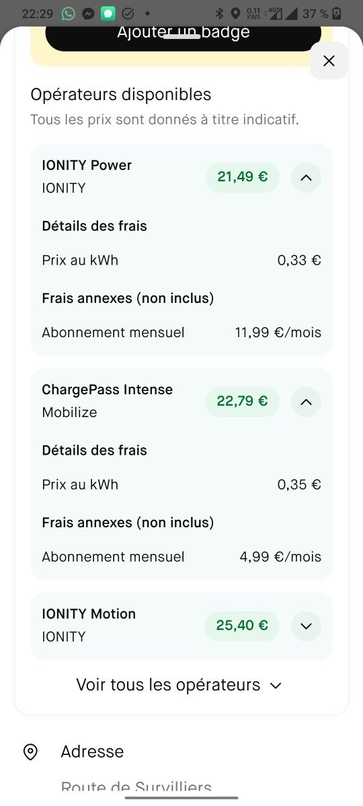The width and height of the screenshot is (363, 806).
Task: Open Messenger notification icon in status bar
Action: pyautogui.click(x=88, y=13)
